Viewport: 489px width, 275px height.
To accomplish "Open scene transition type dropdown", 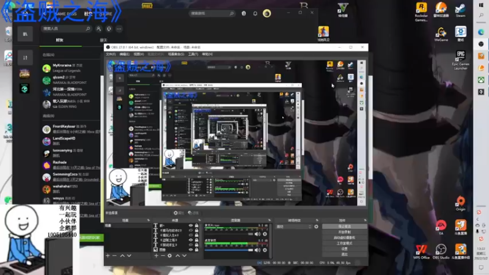I will pyautogui.click(x=294, y=227).
